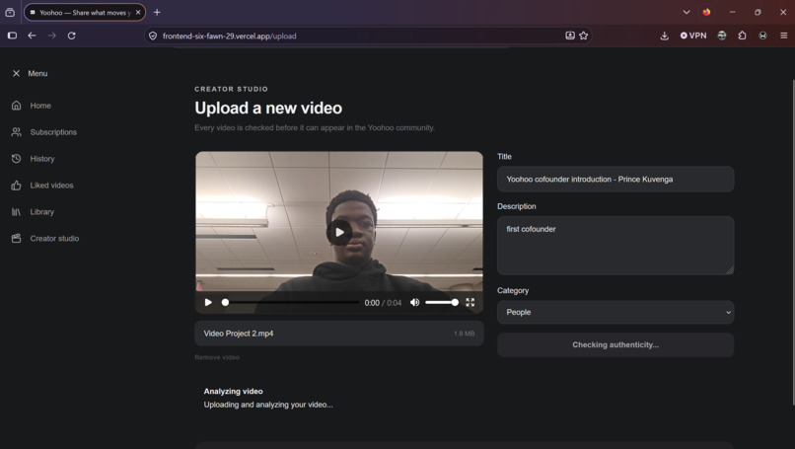Mute the video with the speaker icon
Screen dimensions: 795x449
(414, 302)
